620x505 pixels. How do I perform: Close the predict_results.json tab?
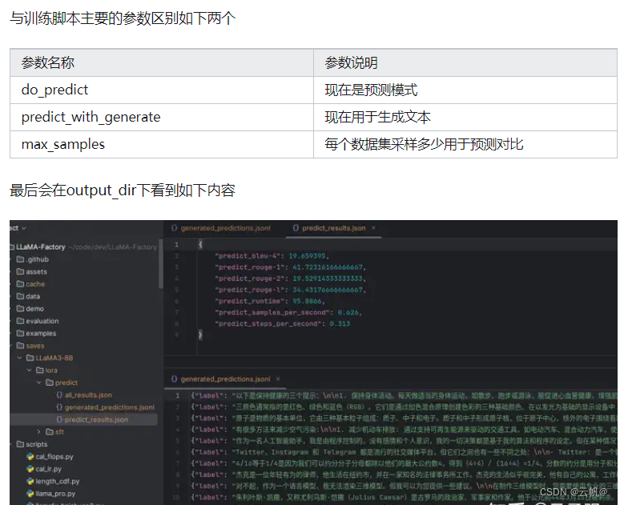pyautogui.click(x=373, y=228)
